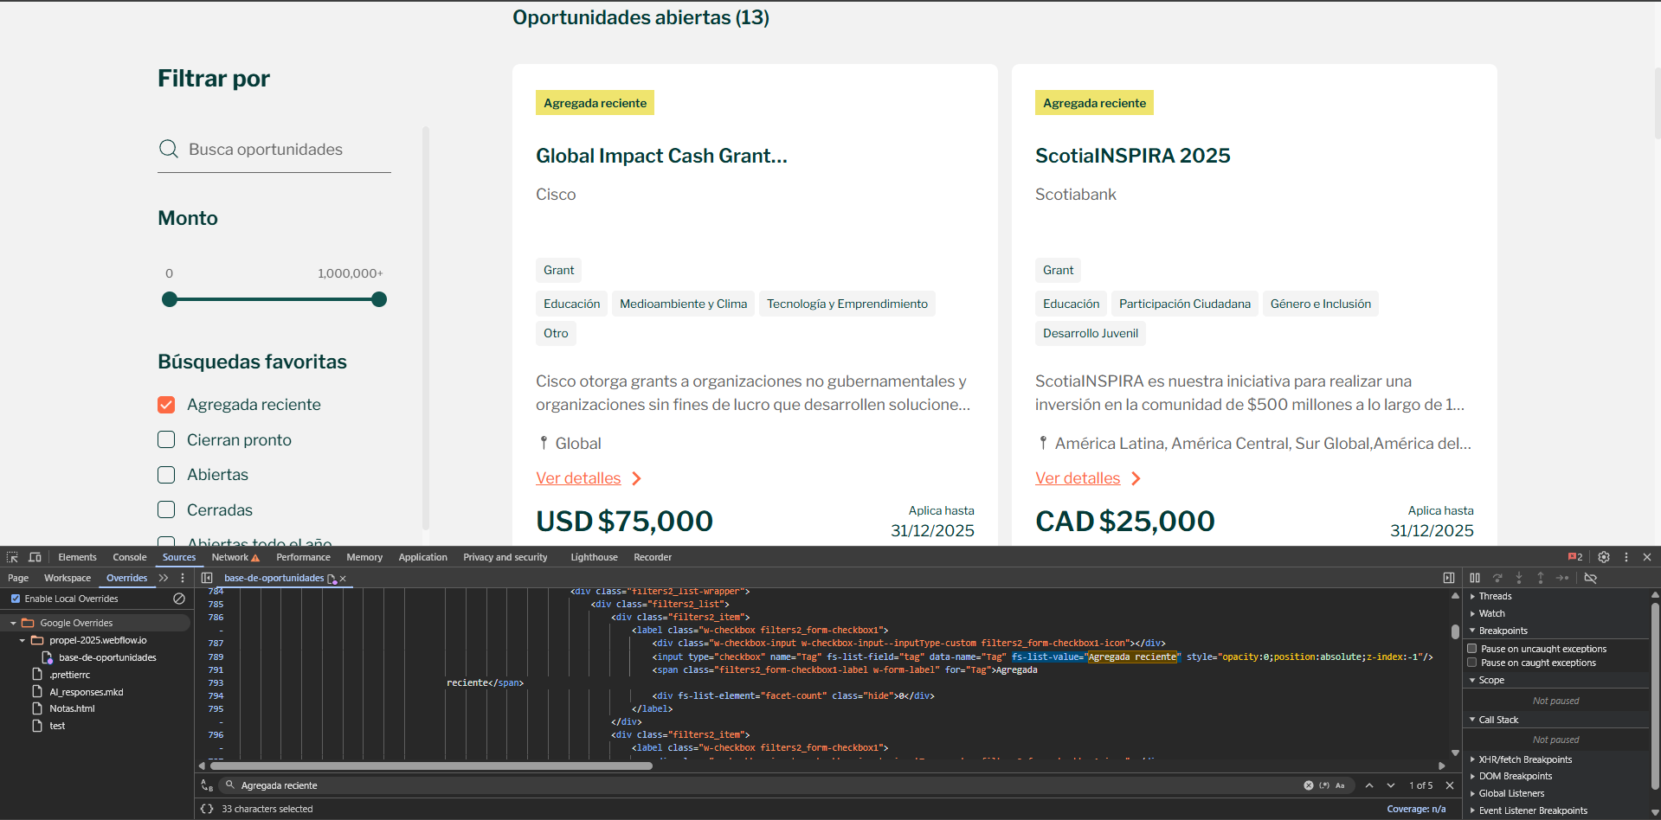This screenshot has width=1661, height=820.
Task: Click the search magnifier icon on the webpage
Action: coord(169,149)
